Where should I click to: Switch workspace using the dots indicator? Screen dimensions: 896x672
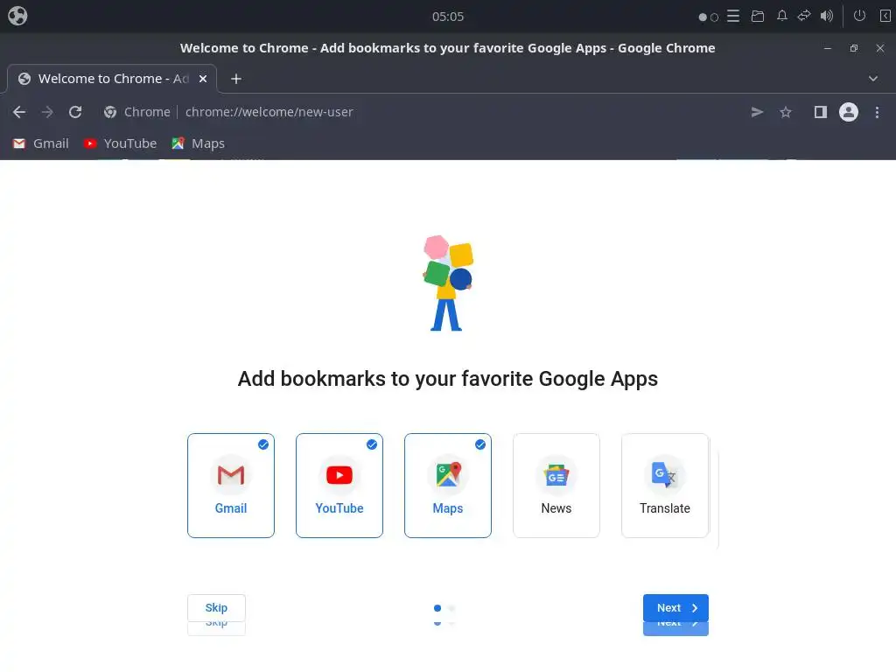tap(709, 17)
